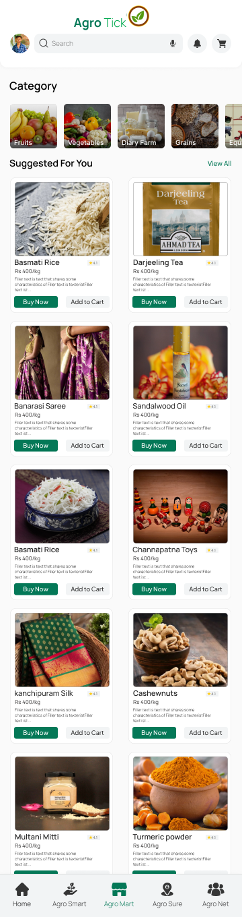Select the Vegetables category
Screen dimensions: 242x917
[87, 126]
